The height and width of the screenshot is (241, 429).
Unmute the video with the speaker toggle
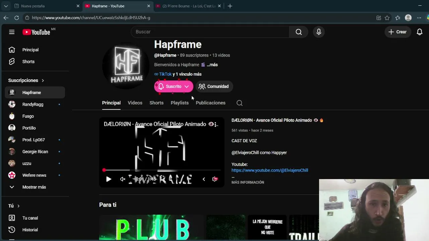(123, 179)
